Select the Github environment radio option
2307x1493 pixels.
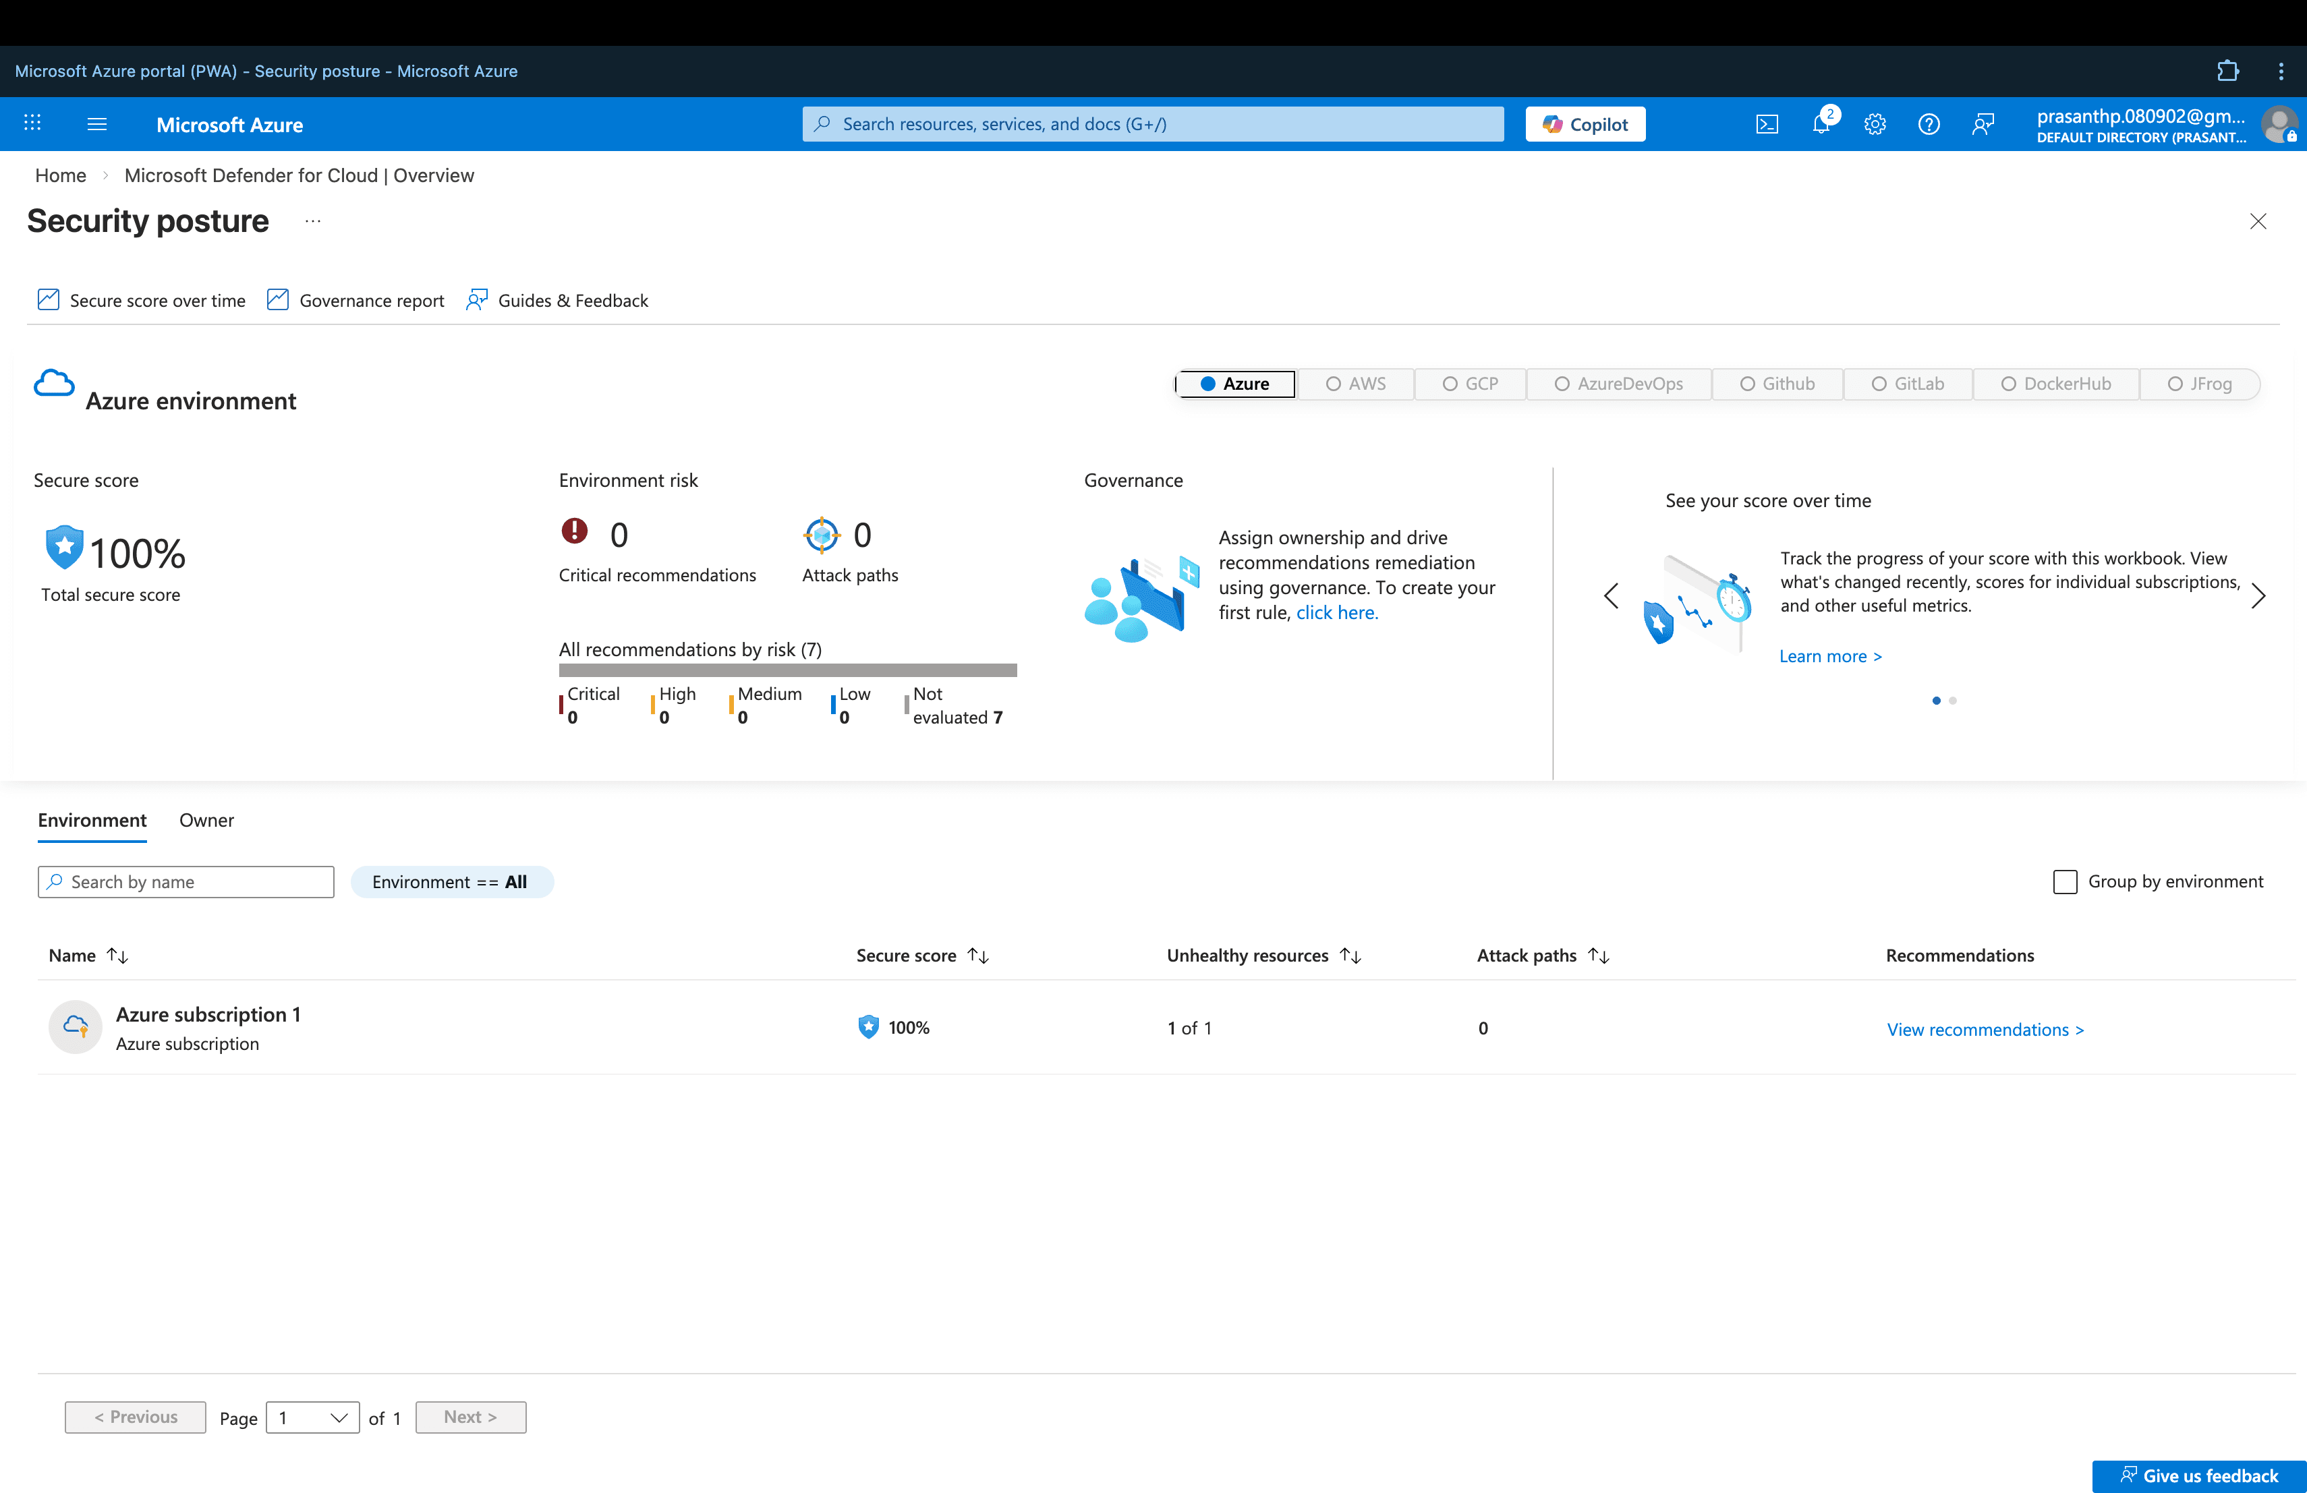point(1777,384)
